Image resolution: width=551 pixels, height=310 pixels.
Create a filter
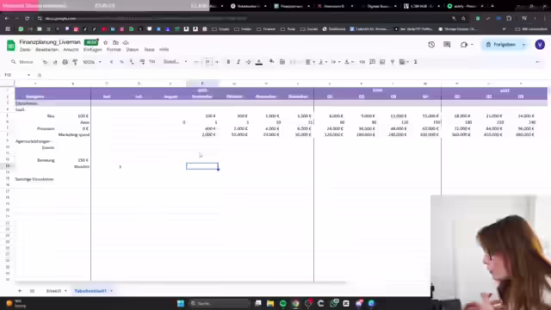(x=393, y=62)
